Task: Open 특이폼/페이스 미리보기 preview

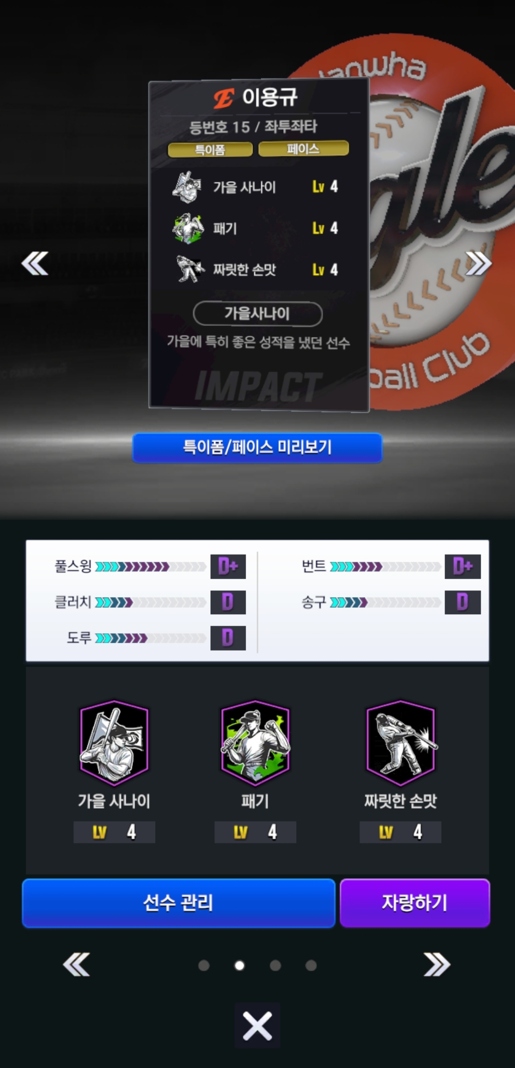Action: tap(257, 448)
